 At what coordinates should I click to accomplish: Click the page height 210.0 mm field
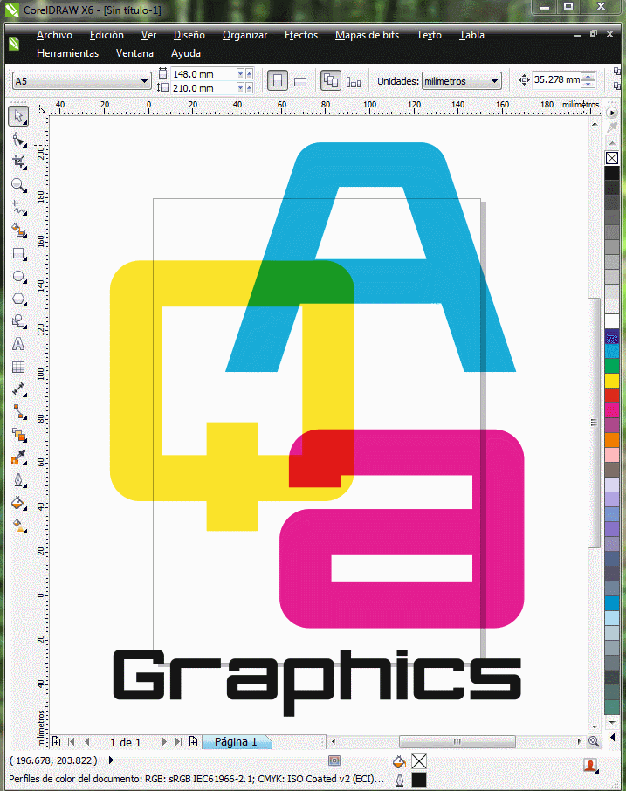click(x=203, y=88)
